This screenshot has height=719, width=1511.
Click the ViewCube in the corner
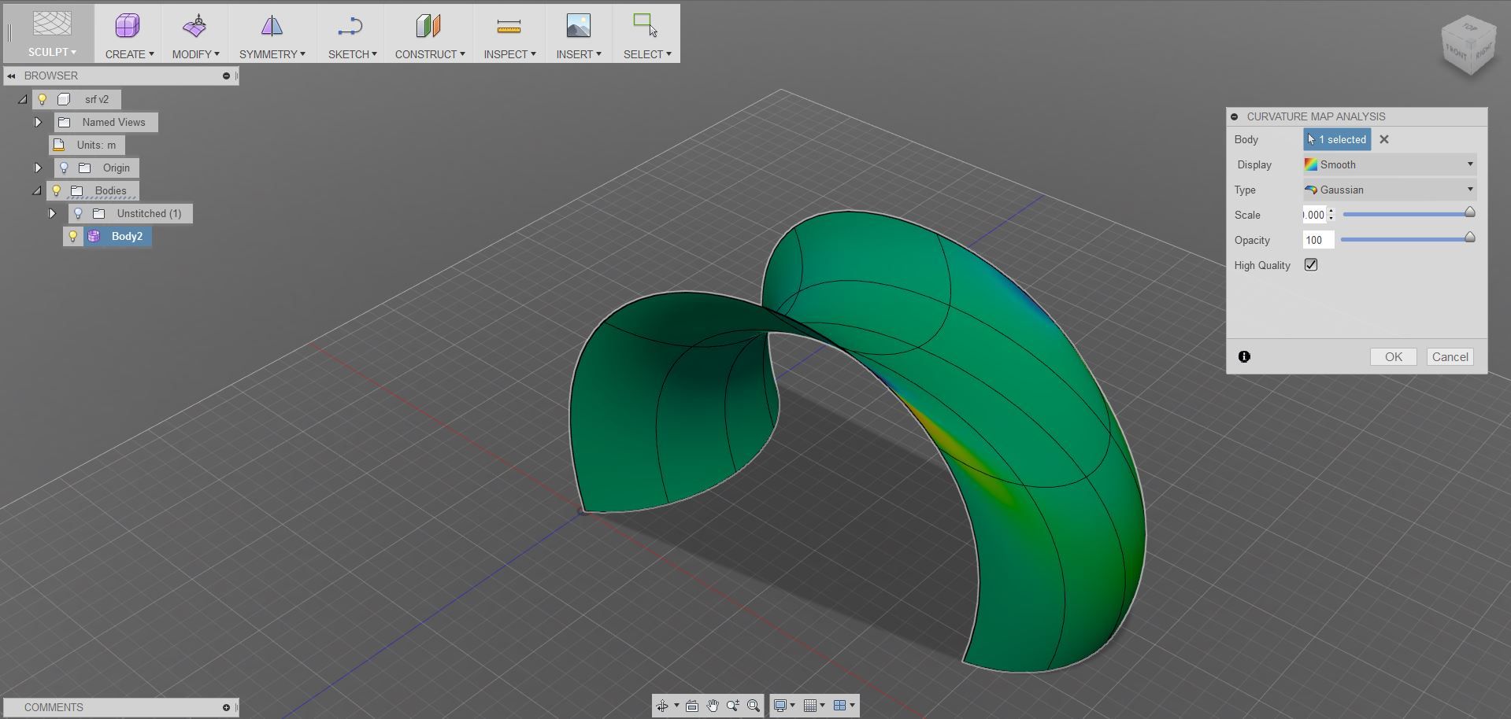tap(1468, 47)
